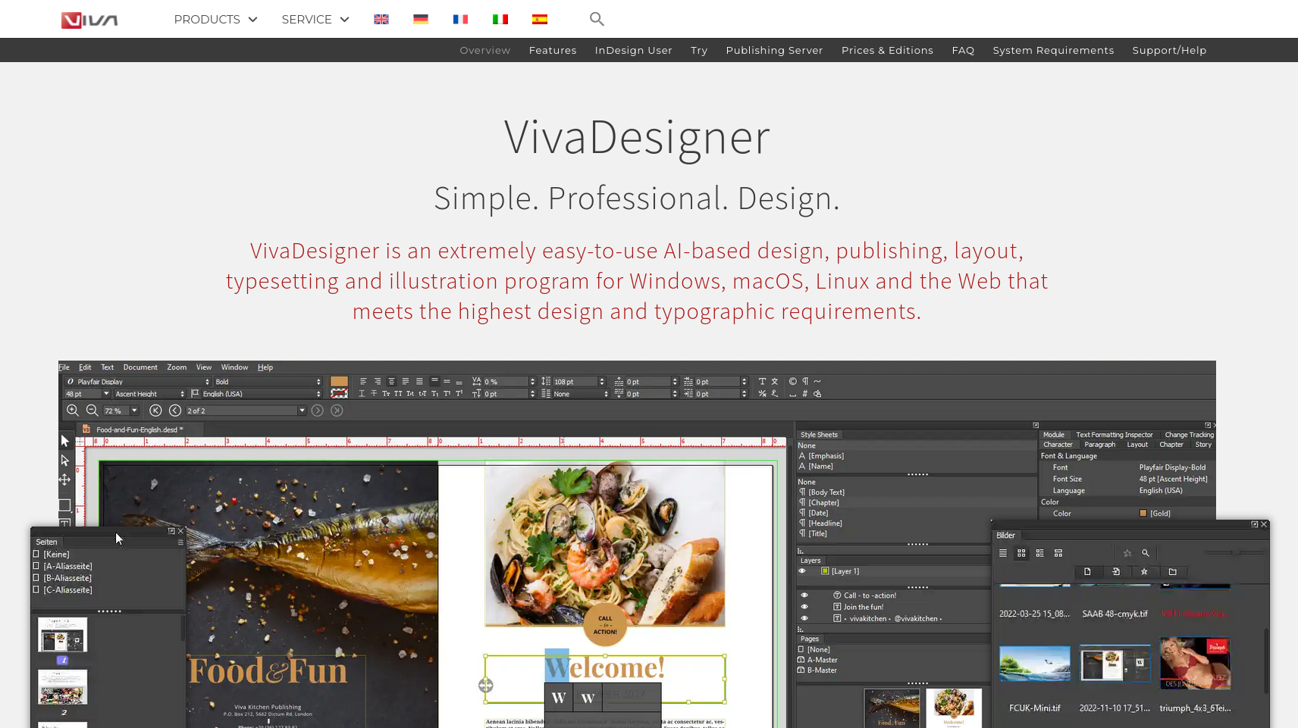Switch site language via the French flag

coord(460,19)
